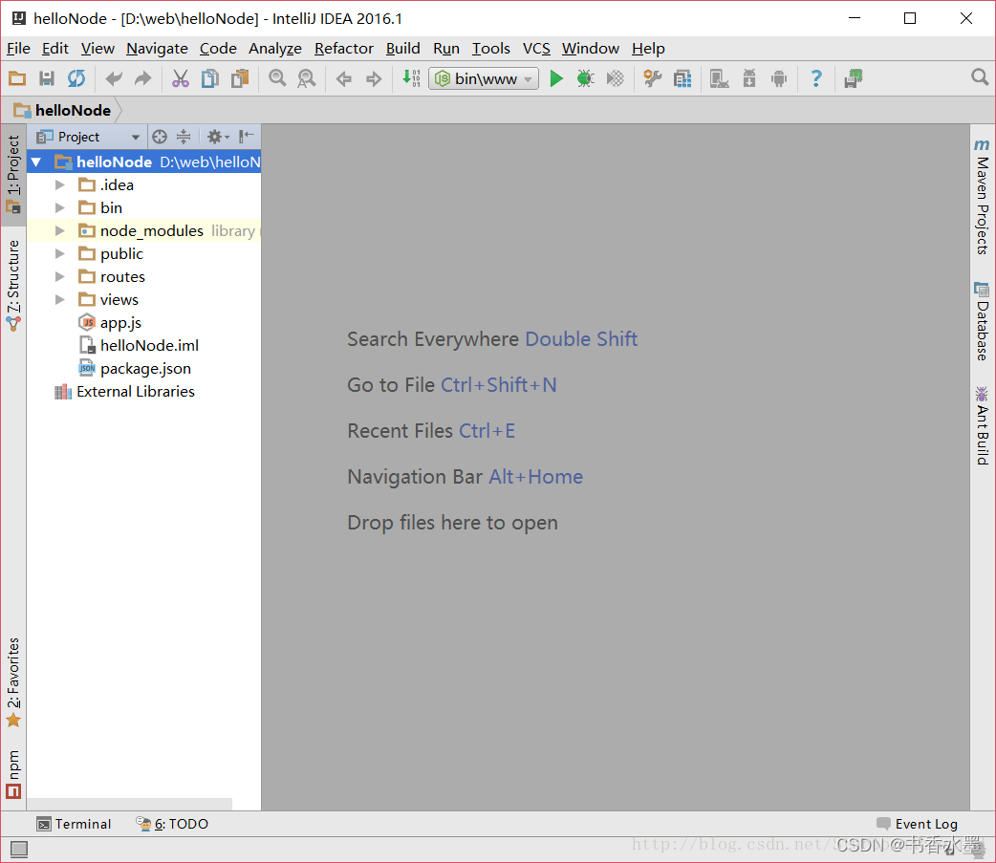Run bin\www with green play button
The image size is (996, 863).
point(556,78)
